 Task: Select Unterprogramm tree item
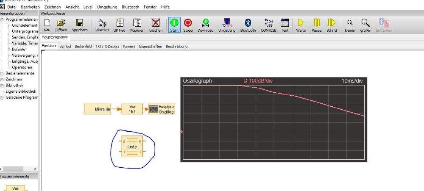[25, 31]
